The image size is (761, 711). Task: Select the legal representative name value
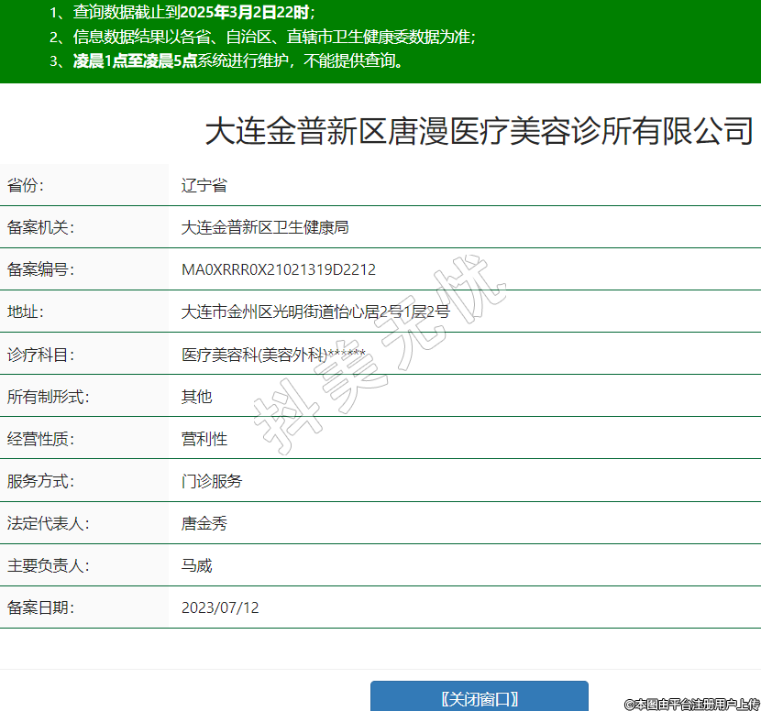[204, 524]
